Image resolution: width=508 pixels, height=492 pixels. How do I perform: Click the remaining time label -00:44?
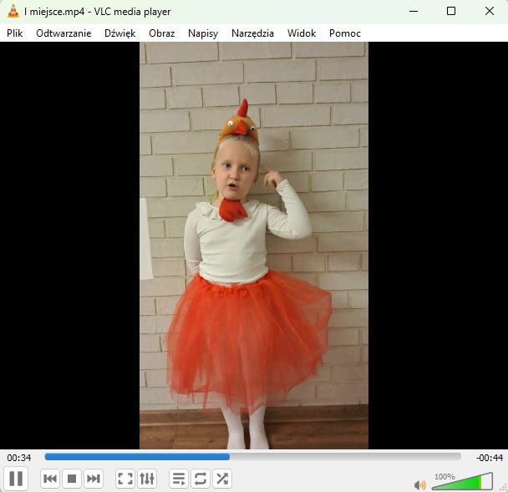click(489, 458)
